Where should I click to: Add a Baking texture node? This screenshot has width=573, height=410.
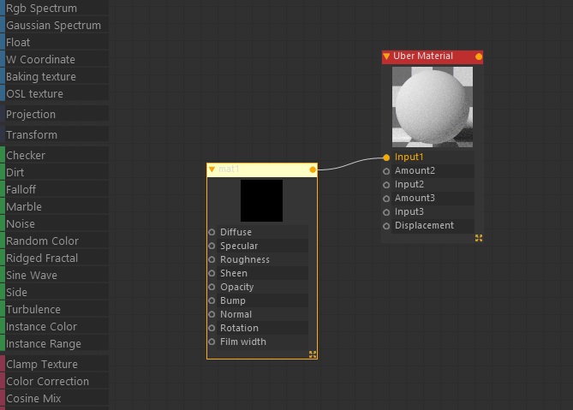(55, 77)
